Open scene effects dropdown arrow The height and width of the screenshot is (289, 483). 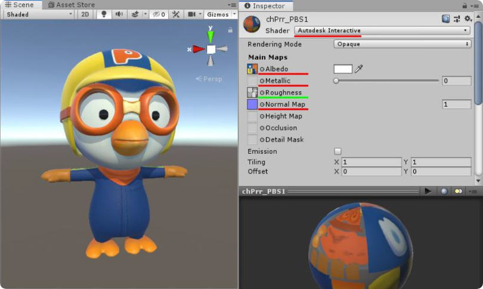click(x=145, y=14)
